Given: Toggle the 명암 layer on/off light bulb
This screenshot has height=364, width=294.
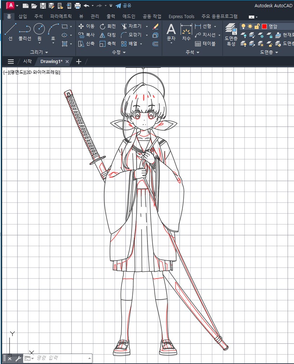Looking at the screenshot, I should point(243,26).
